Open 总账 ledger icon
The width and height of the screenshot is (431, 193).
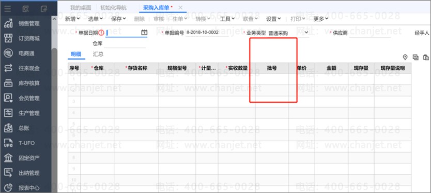(x=8, y=128)
